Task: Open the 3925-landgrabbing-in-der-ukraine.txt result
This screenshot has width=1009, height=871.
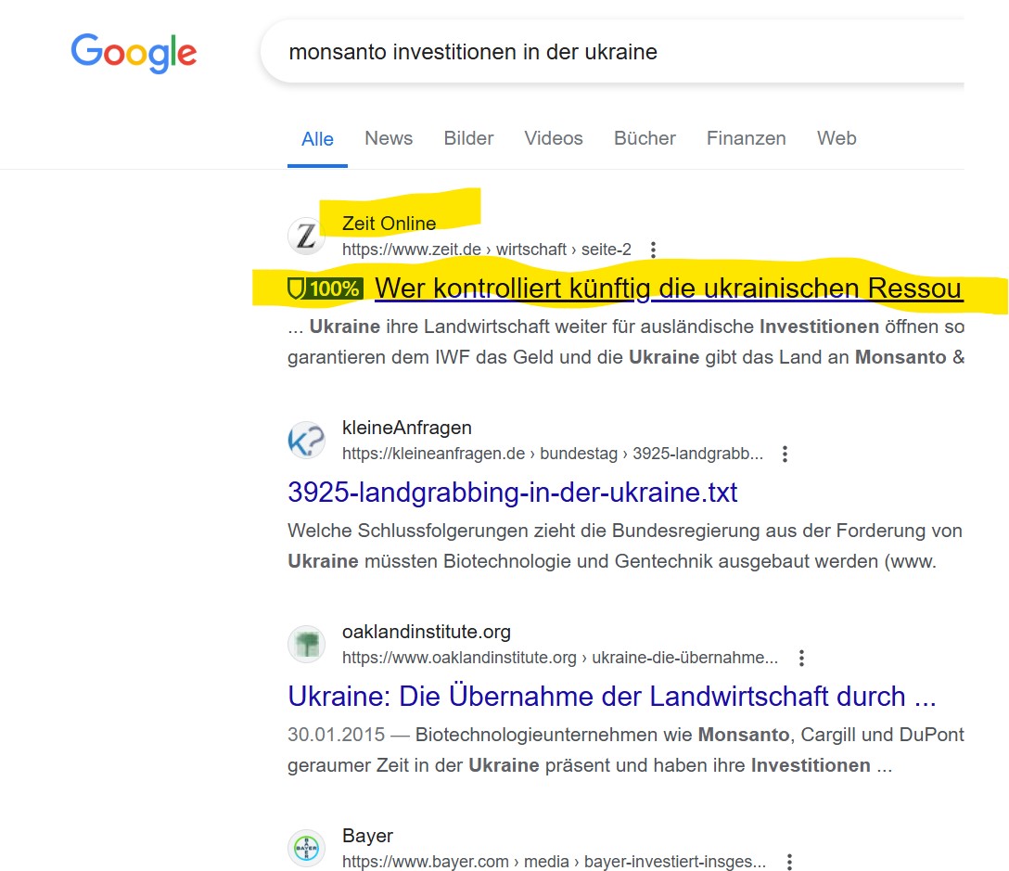Action: [x=512, y=493]
